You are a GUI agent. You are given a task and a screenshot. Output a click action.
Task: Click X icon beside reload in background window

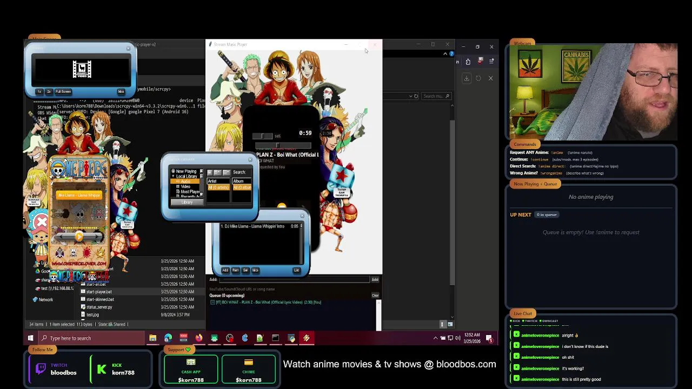[490, 78]
